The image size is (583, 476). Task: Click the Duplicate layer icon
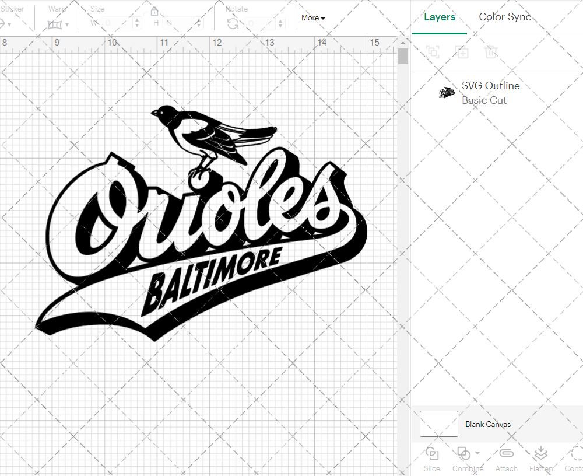(x=462, y=52)
